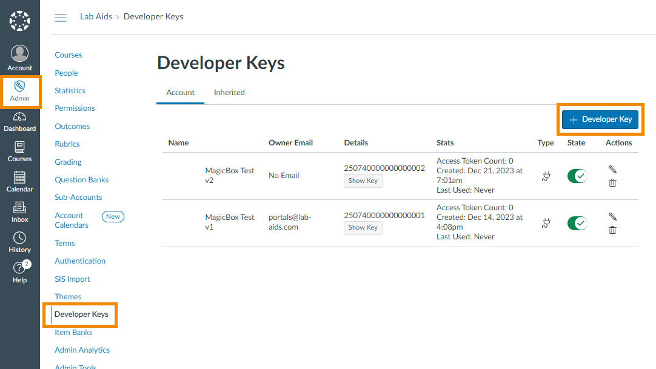
Task: Edit MagicBox Test v2 with pencil icon
Action: 612,170
